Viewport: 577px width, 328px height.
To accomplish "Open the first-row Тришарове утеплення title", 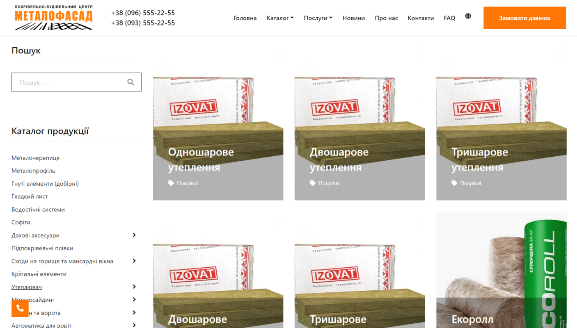I will click(480, 159).
